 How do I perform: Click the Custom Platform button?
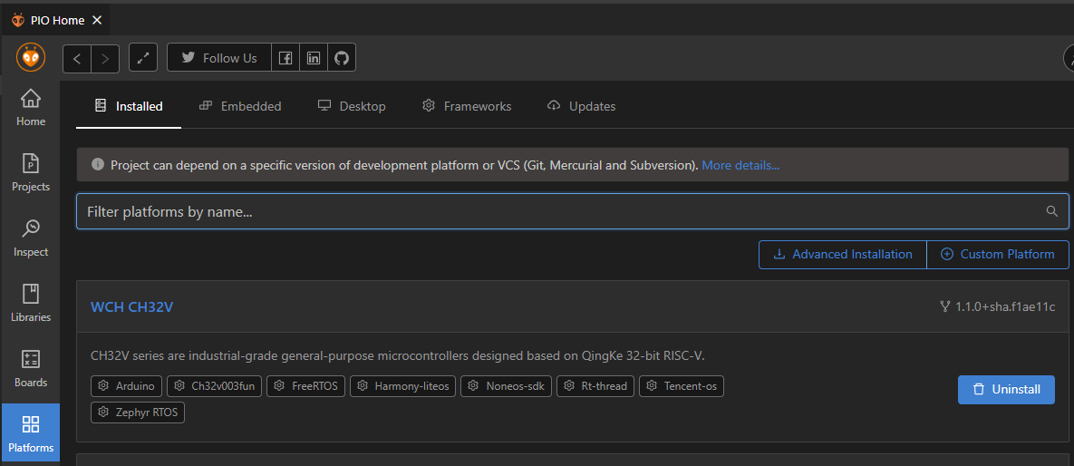pyautogui.click(x=997, y=254)
